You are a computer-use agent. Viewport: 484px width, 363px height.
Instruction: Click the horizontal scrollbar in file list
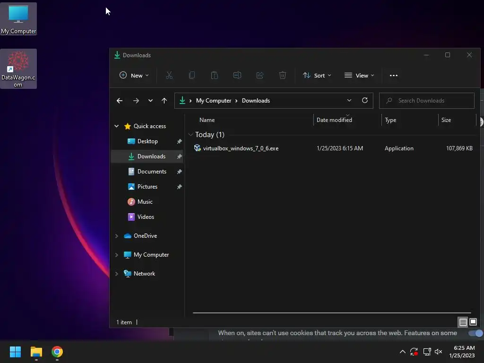pos(332,313)
